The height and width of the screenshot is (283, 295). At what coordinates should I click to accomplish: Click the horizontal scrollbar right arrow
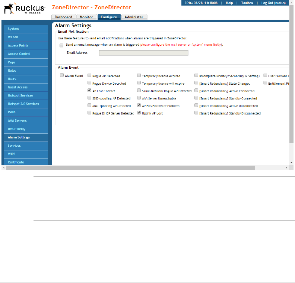click(x=286, y=167)
